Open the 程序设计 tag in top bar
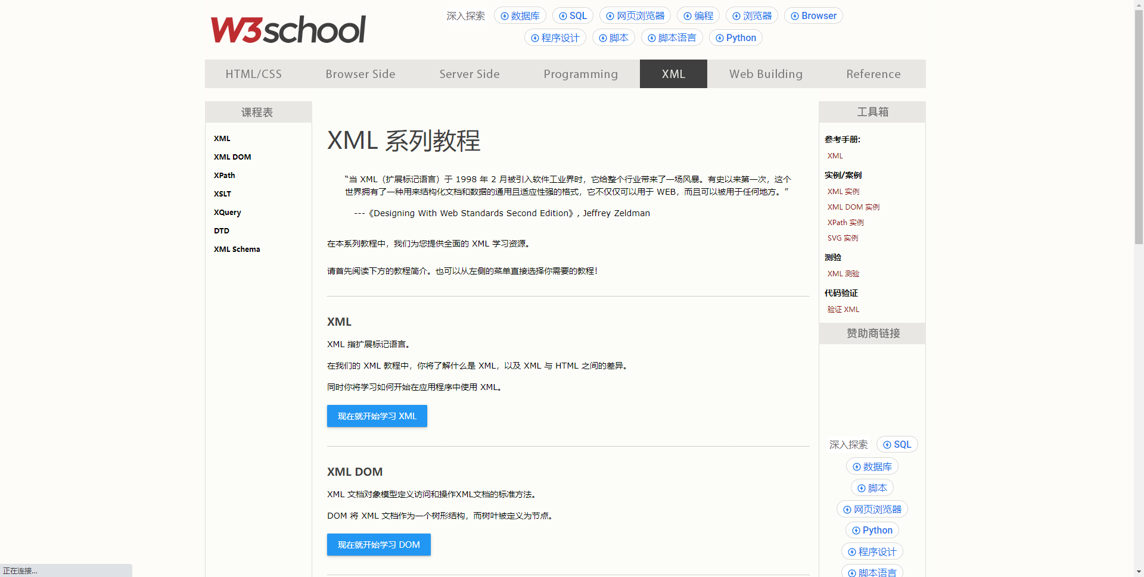Viewport: 1144px width, 577px height. (x=555, y=38)
